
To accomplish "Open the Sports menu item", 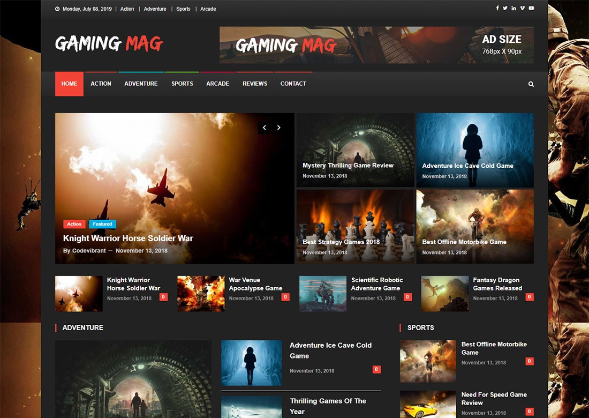I will coord(182,84).
